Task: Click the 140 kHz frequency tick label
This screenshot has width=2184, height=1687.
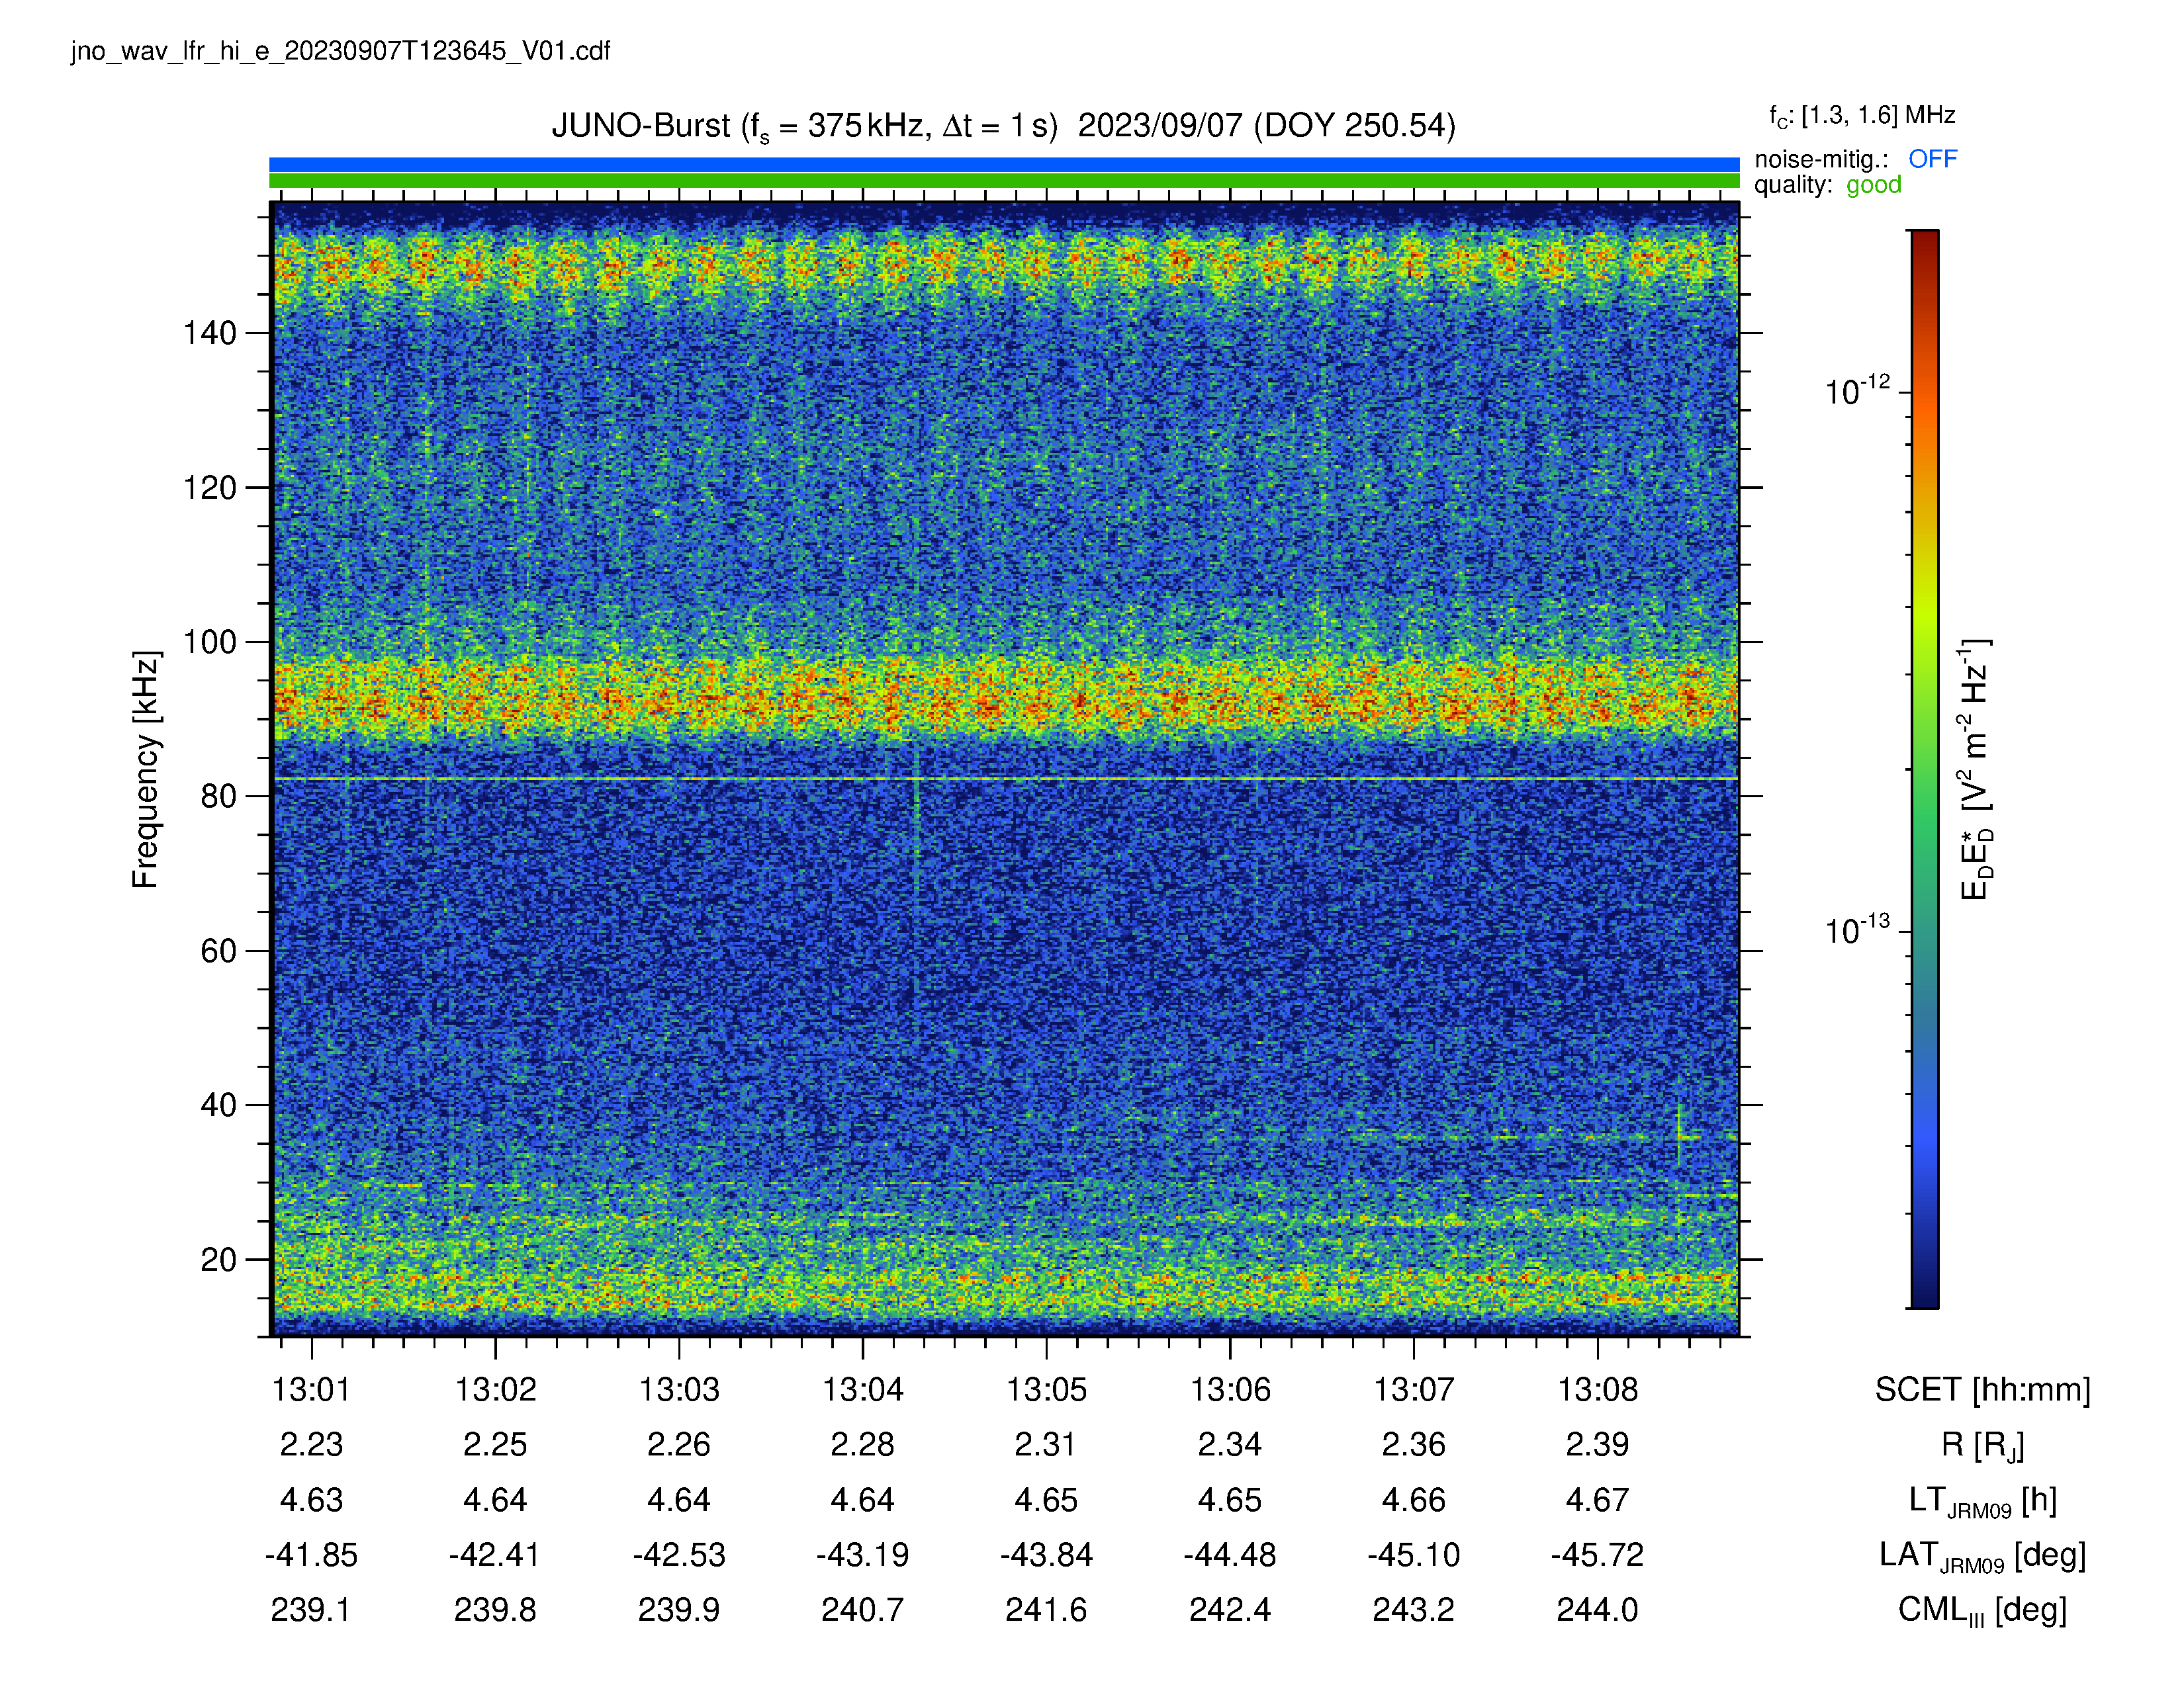Action: (x=209, y=333)
